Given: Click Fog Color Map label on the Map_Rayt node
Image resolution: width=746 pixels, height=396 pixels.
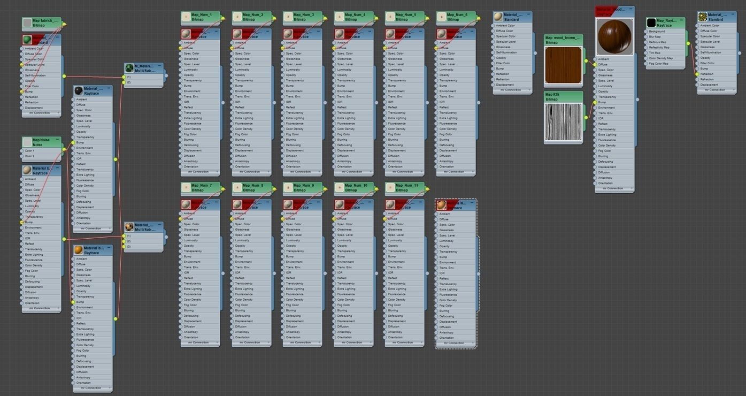Looking at the screenshot, I should [659, 64].
